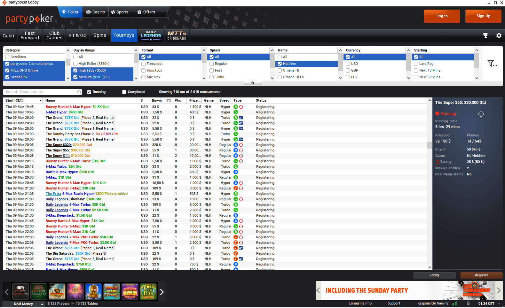Switch to Casino top tab

click(95, 12)
